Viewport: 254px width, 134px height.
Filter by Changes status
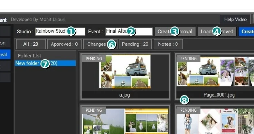point(100,44)
